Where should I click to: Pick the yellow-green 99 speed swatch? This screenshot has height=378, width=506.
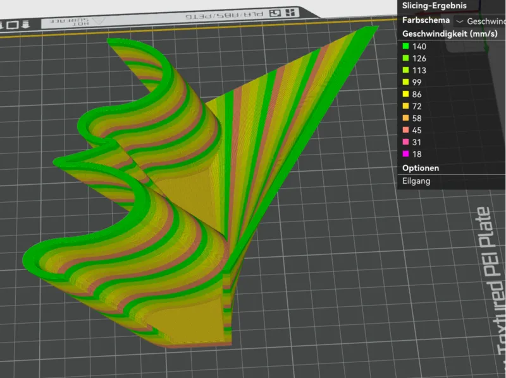click(x=405, y=82)
